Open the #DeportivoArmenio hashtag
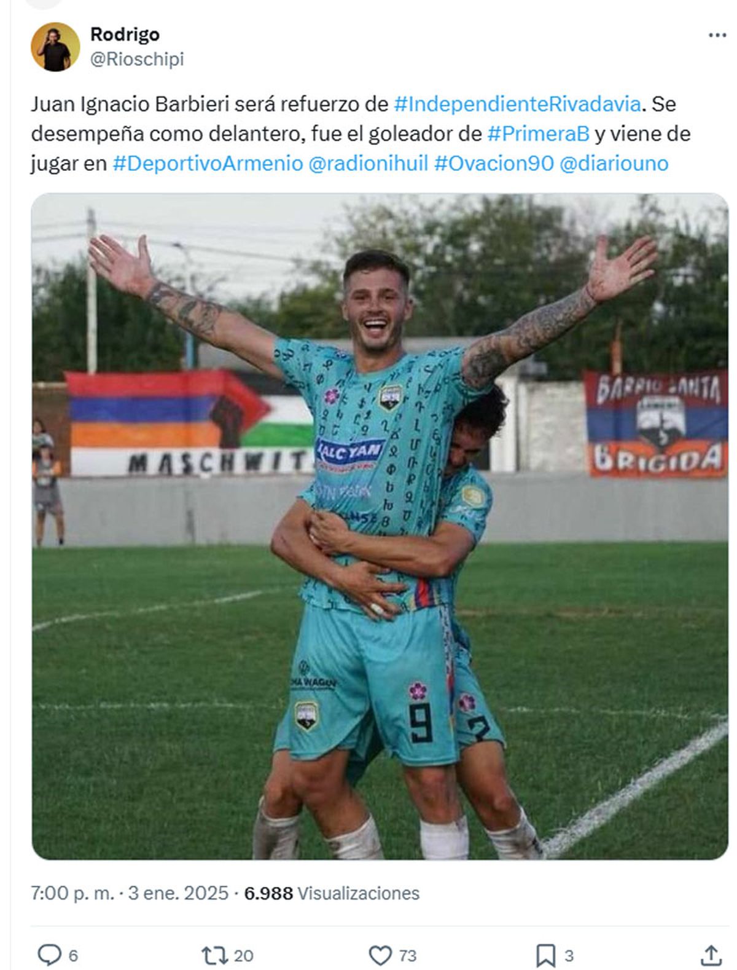The height and width of the screenshot is (970, 737). click(x=208, y=163)
